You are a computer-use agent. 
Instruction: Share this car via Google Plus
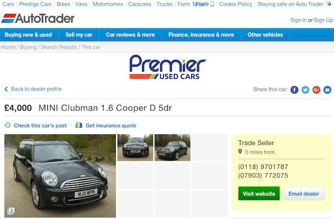pyautogui.click(x=317, y=89)
